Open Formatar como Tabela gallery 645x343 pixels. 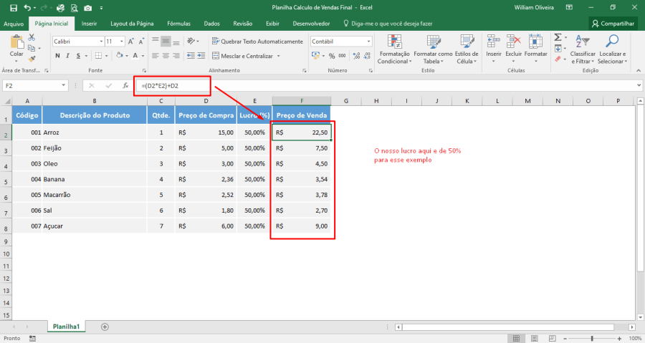433,49
